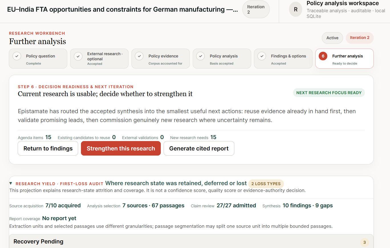This screenshot has width=390, height=248.
Task: Click the checkmark icon on Findings & options step
Action: 262,56
